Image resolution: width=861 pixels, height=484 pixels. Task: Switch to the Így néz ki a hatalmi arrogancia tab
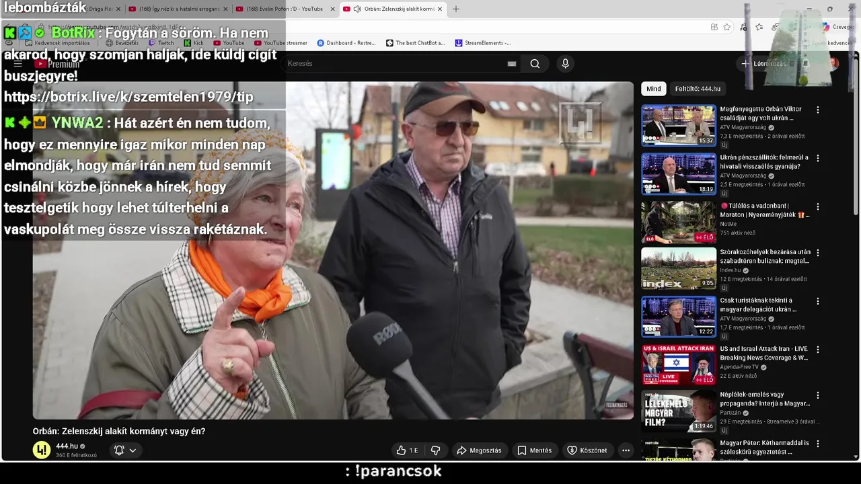[178, 9]
